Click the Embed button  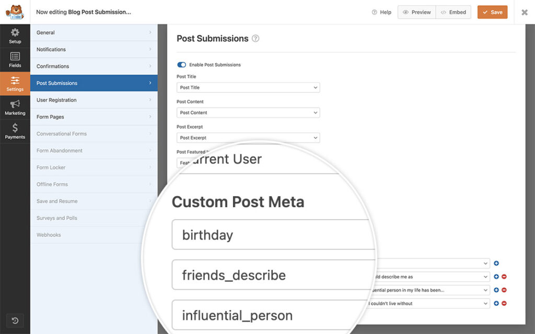pyautogui.click(x=453, y=12)
